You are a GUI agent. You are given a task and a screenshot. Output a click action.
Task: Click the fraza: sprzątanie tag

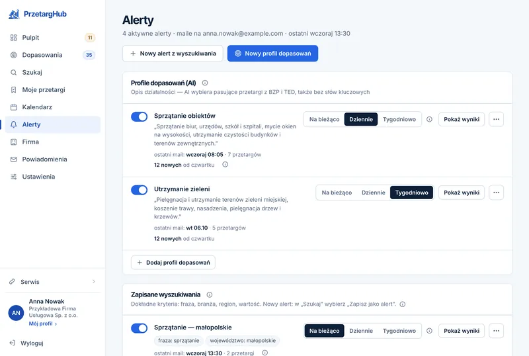(179, 341)
